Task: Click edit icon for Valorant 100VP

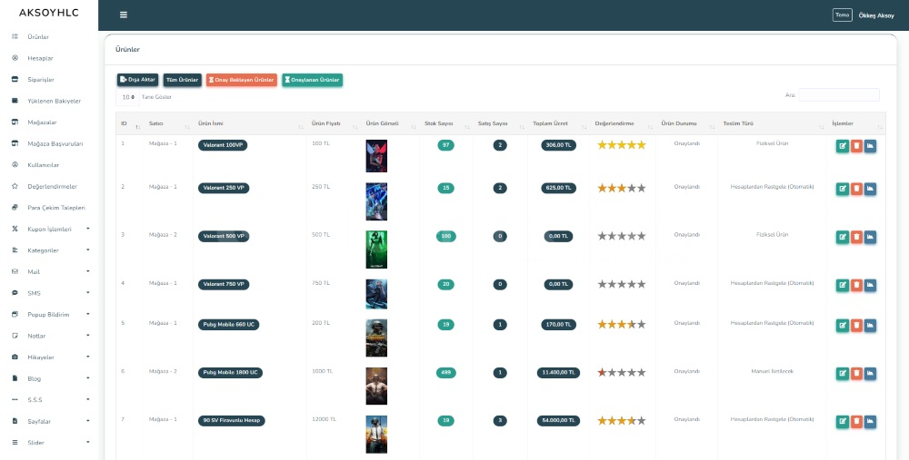Action: [843, 145]
